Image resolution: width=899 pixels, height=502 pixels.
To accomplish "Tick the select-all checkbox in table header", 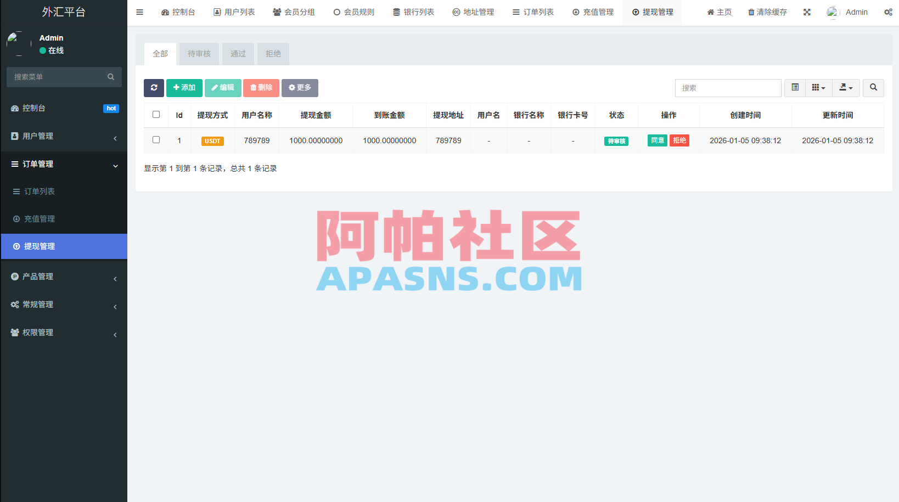I will [x=156, y=115].
